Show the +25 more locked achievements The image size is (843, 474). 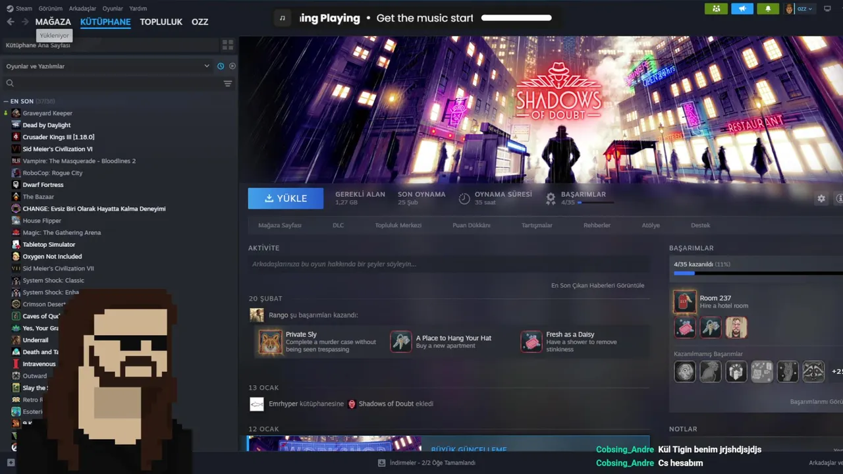[836, 371]
